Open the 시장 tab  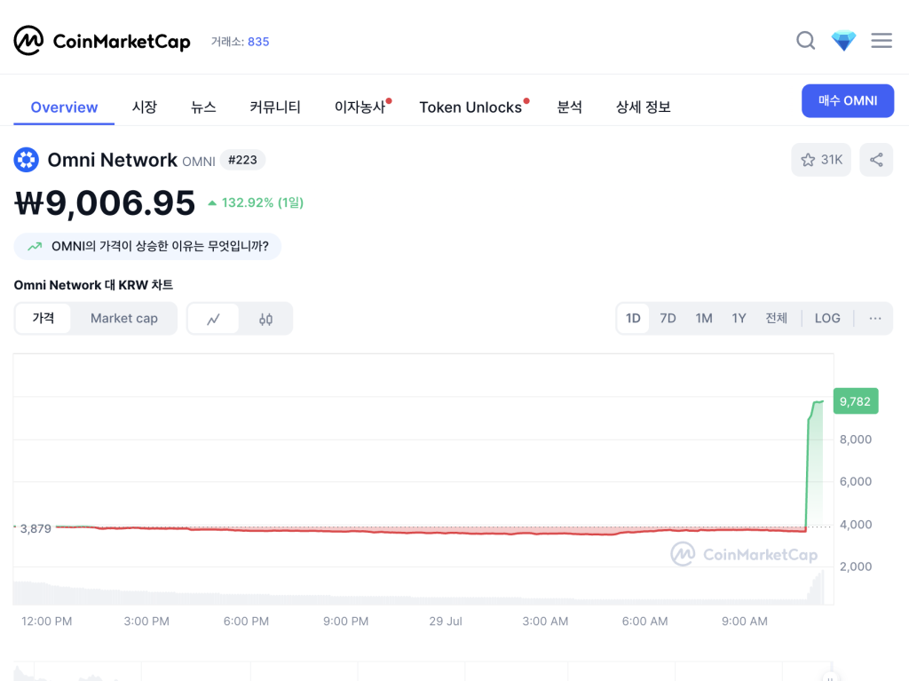145,107
